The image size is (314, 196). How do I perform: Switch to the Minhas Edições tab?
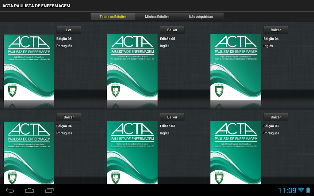pos(157,17)
